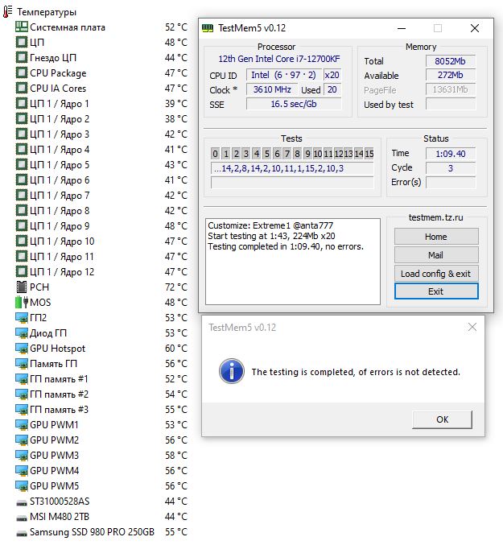The width and height of the screenshot is (503, 545).
Task: Click the processor name 12th Gen Intel Core
Action: coord(279,59)
